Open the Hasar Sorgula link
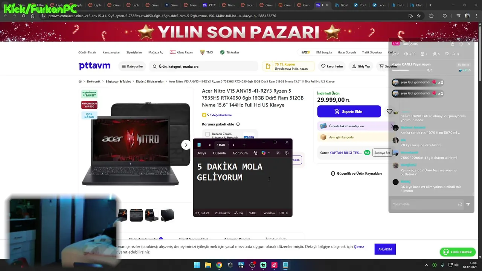 (x=347, y=52)
